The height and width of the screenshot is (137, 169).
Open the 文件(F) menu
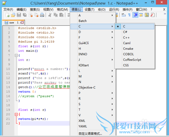[8, 9]
